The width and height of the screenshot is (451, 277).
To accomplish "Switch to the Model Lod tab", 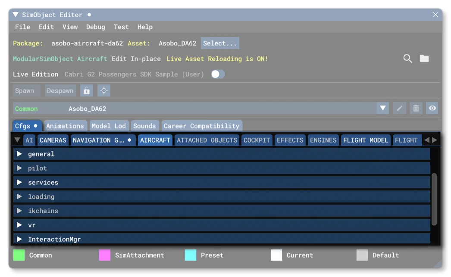I will 109,126.
